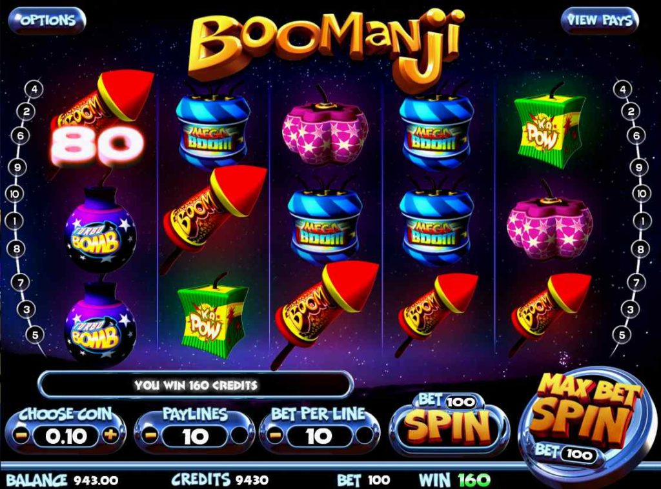
Task: Select payline marker 4 on left side
Action: (34, 89)
